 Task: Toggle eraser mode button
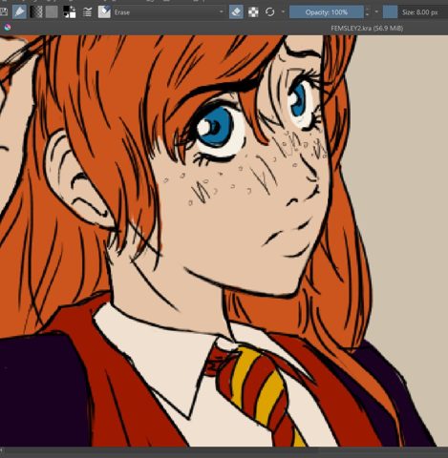point(236,12)
